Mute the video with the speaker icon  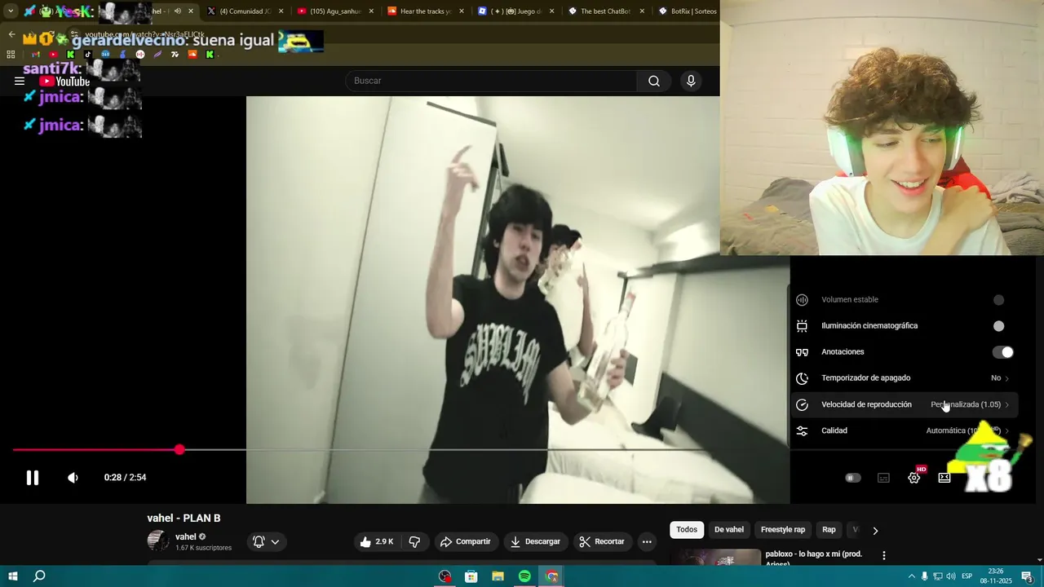coord(73,478)
